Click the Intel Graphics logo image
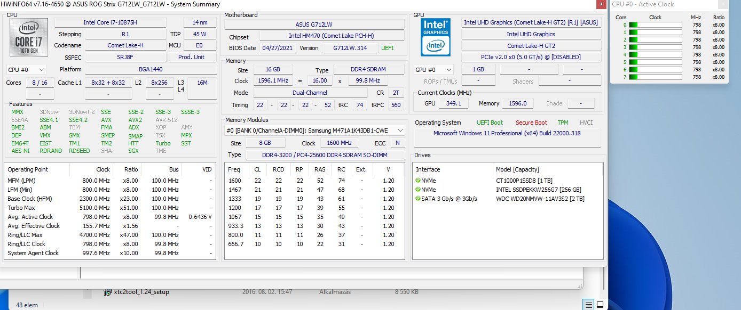Image resolution: width=741 pixels, height=310 pixels. (436, 37)
